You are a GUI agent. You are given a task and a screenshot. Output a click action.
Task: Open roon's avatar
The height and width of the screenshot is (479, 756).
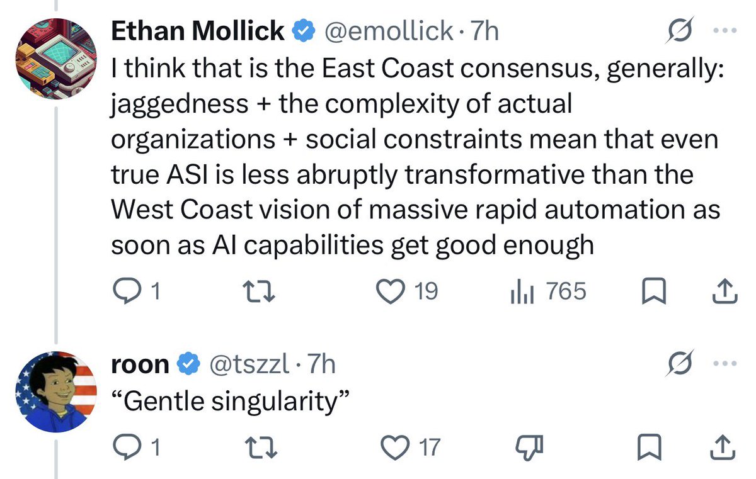click(55, 392)
